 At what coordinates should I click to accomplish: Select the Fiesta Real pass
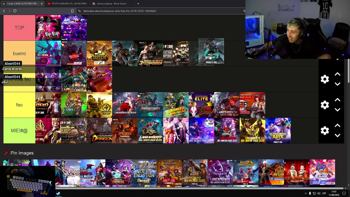tap(48, 131)
